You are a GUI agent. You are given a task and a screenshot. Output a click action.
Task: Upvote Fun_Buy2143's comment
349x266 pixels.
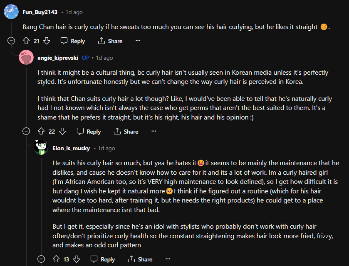pos(26,41)
